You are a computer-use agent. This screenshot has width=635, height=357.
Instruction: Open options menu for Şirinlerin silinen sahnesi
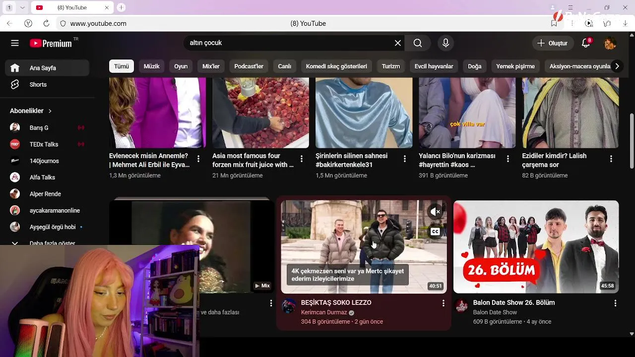pyautogui.click(x=404, y=159)
